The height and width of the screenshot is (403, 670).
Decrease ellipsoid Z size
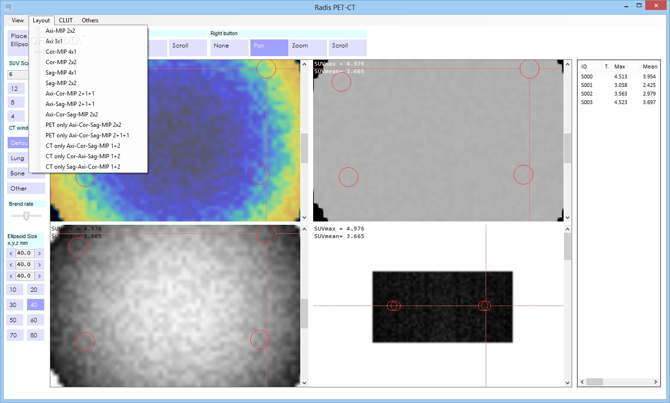pyautogui.click(x=11, y=276)
